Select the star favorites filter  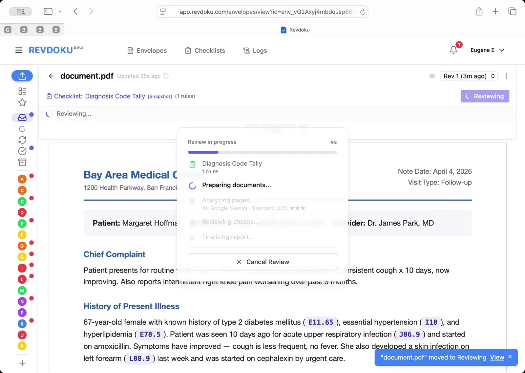click(x=22, y=102)
